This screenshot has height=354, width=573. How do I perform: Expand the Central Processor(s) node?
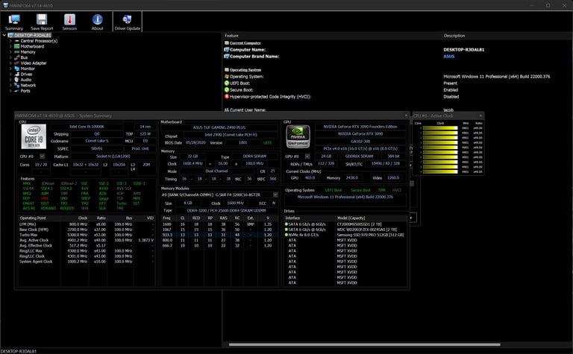tap(10, 41)
